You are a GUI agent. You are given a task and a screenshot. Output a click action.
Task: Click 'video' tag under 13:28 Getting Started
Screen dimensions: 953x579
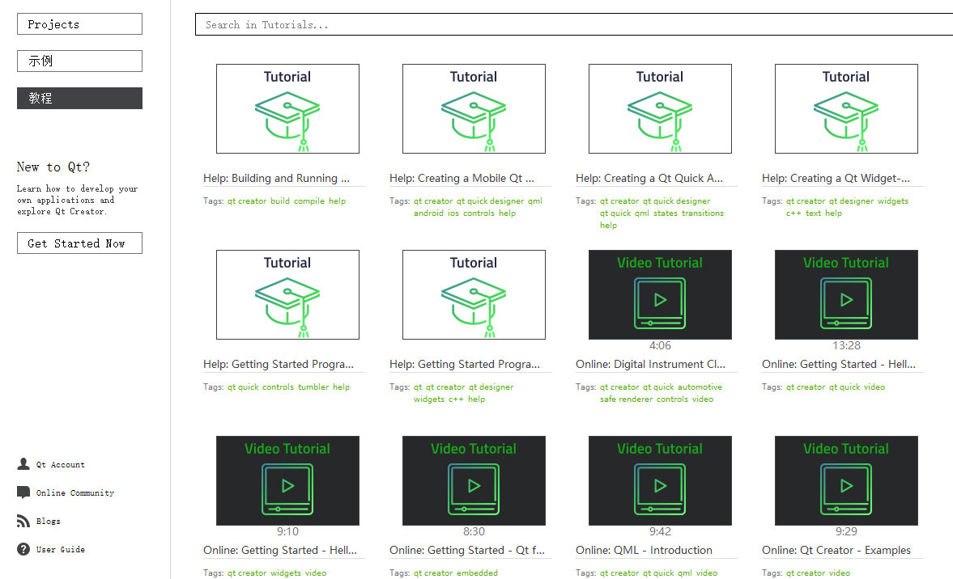874,387
